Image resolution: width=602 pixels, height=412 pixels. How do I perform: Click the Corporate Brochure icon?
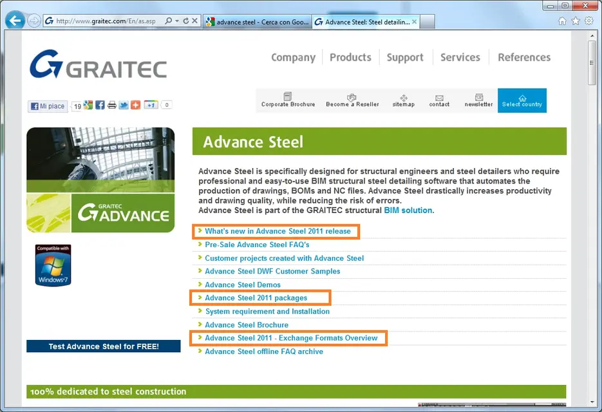(x=288, y=98)
